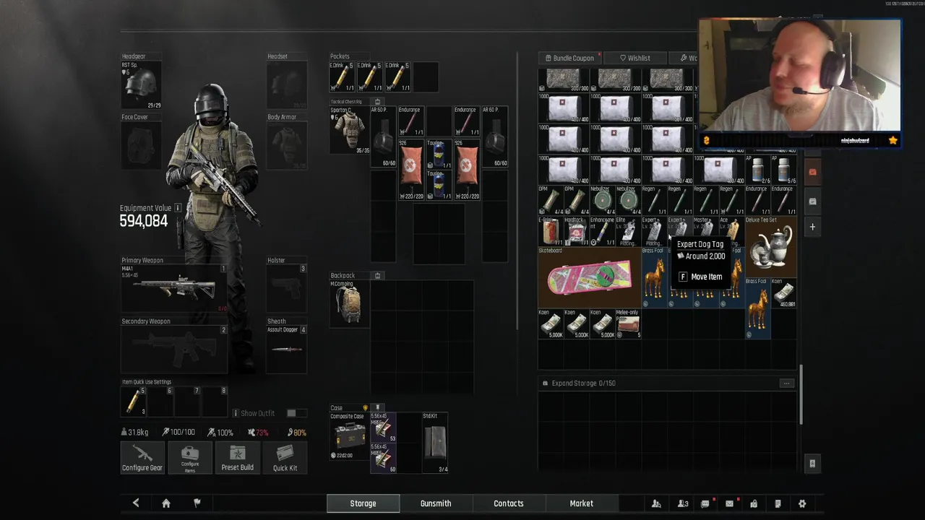Select the Composite Case item
925x520 pixels.
point(350,436)
